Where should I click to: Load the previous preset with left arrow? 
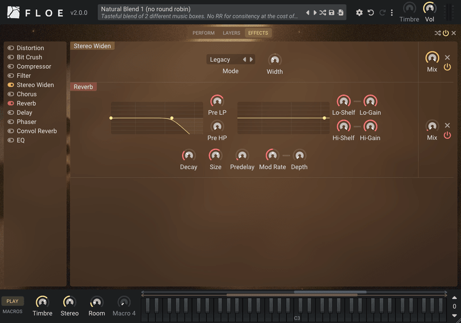[x=308, y=13]
